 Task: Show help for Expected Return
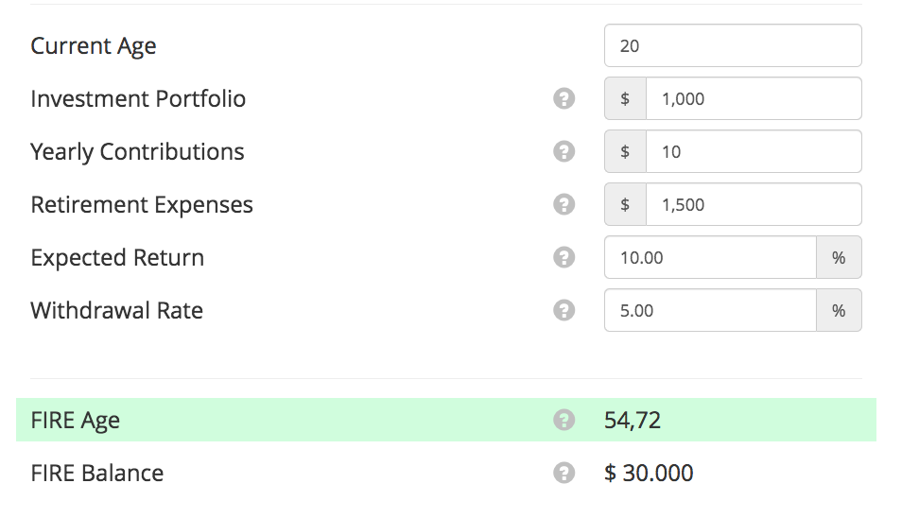(x=564, y=257)
